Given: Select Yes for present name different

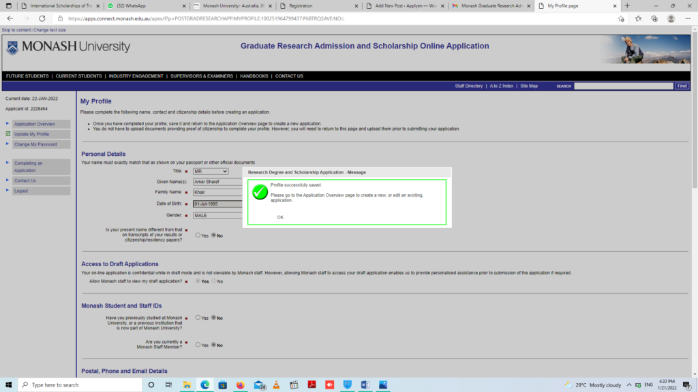Looking at the screenshot, I should tap(198, 235).
